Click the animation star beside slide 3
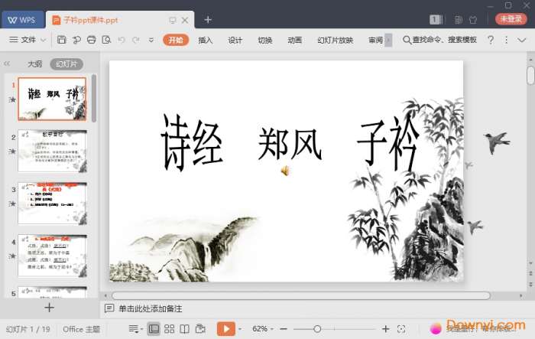Image resolution: width=535 pixels, height=339 pixels. pyautogui.click(x=13, y=204)
